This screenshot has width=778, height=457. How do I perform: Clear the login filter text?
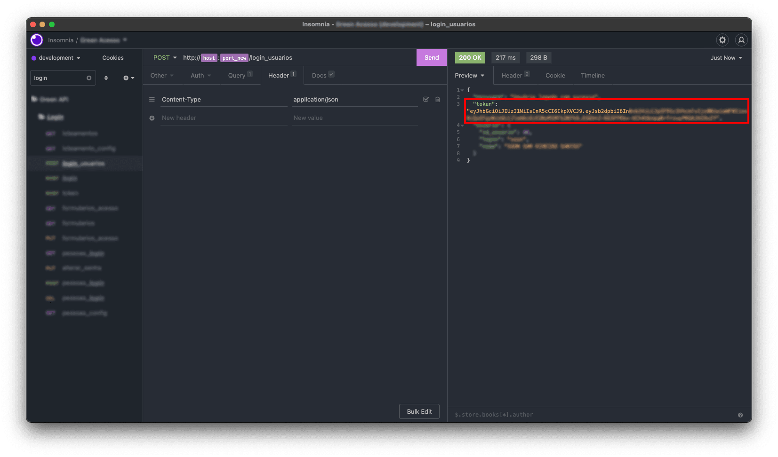[x=89, y=78]
